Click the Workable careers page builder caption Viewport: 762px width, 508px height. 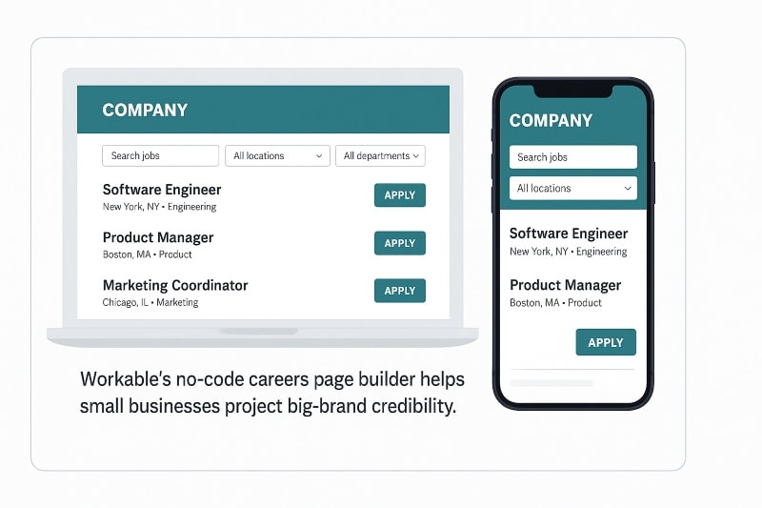271,392
